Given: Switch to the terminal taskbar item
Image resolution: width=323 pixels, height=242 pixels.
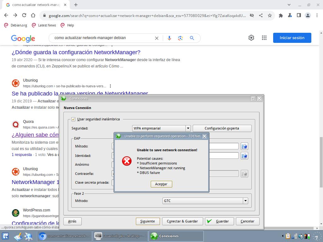Looking at the screenshot, I should pos(120,236).
